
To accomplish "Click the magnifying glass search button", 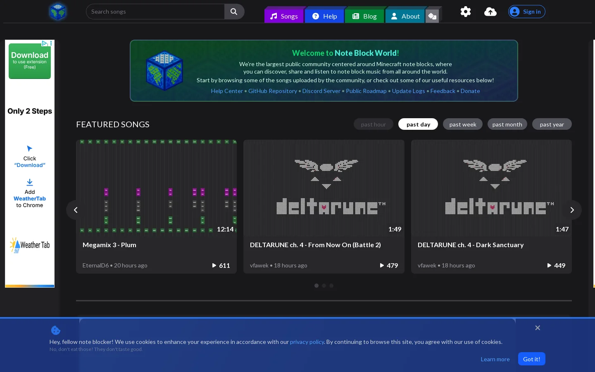I will [234, 12].
